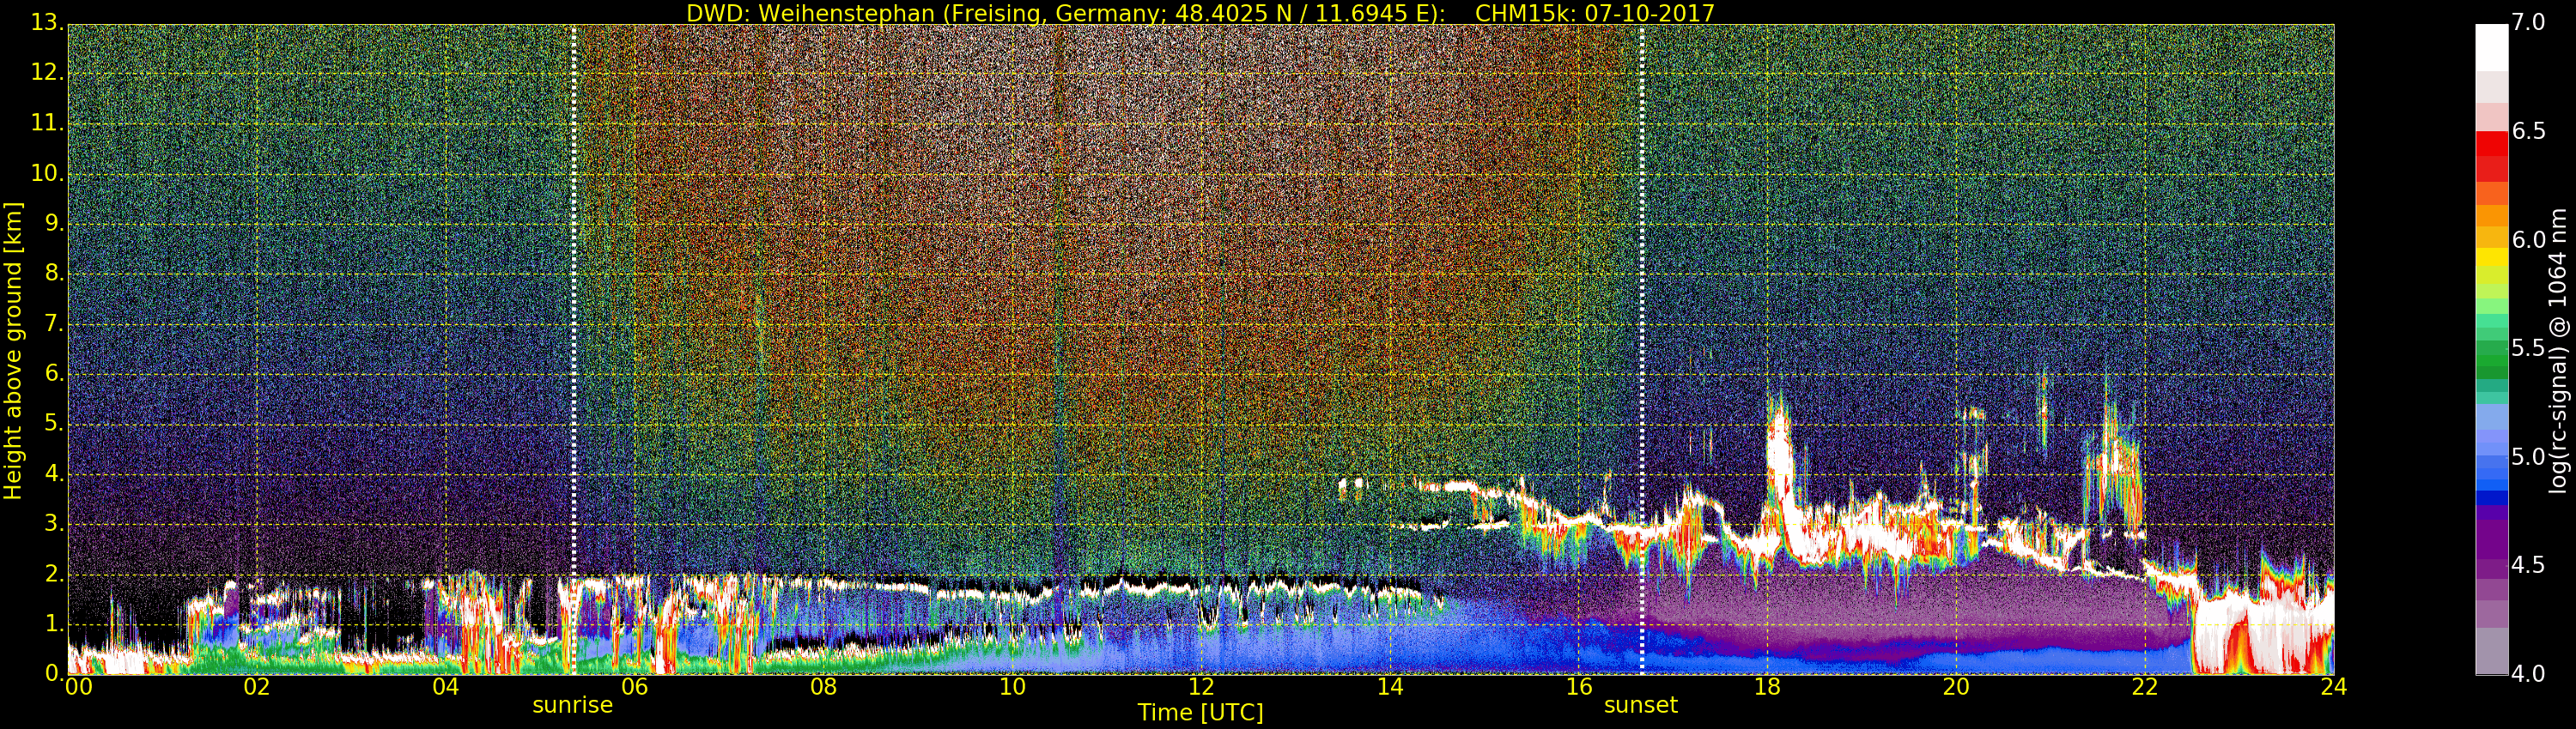This screenshot has height=729, width=2576.
Task: Click the "1." height axis tick label
Action: click(x=55, y=624)
